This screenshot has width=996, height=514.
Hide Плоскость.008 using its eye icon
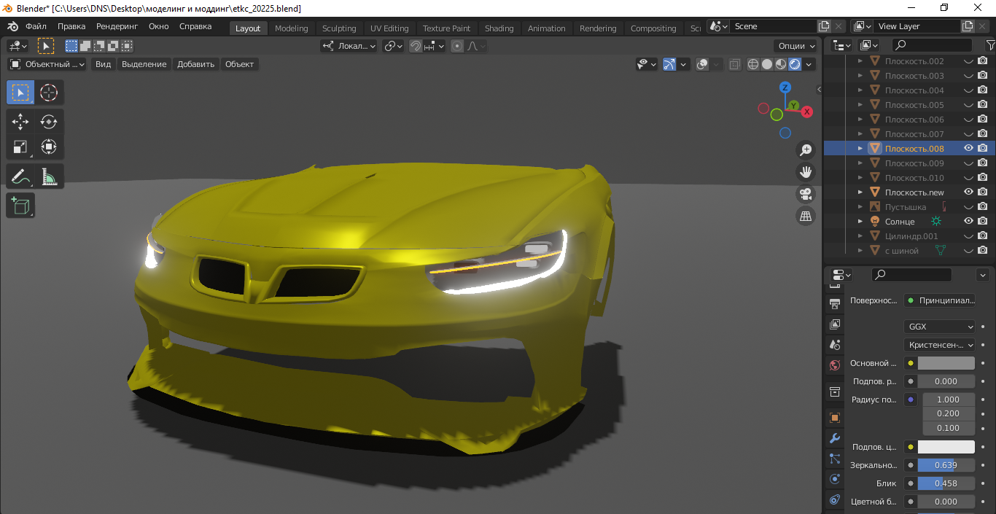[x=968, y=148]
